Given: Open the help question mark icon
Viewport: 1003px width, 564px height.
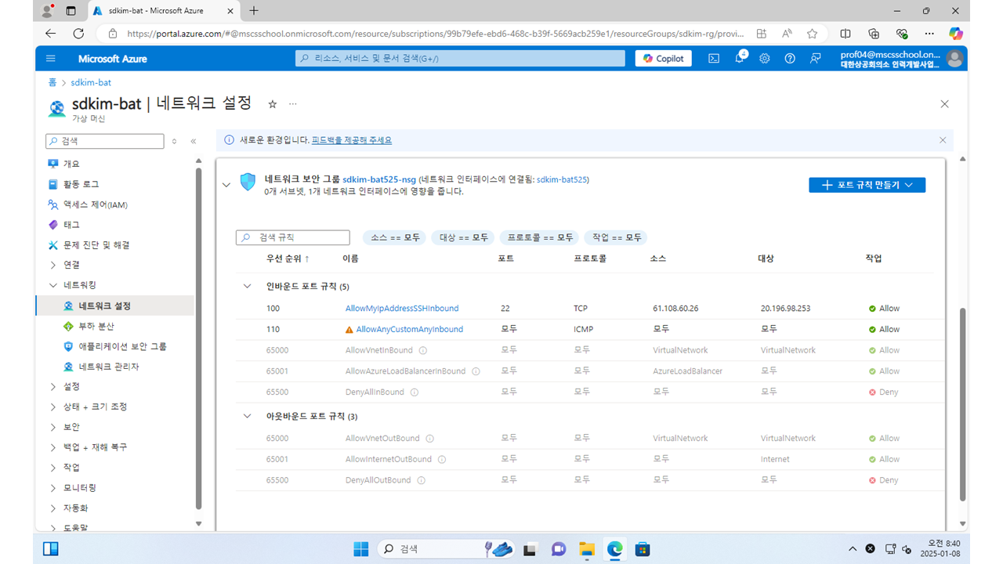Looking at the screenshot, I should (790, 59).
